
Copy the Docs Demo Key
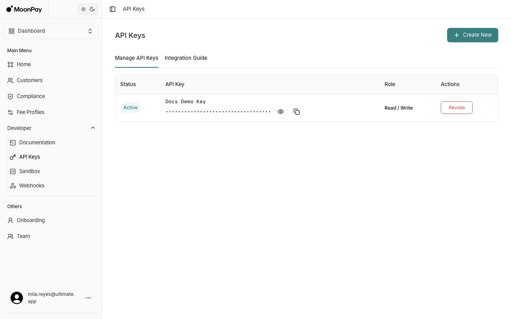pyautogui.click(x=297, y=112)
